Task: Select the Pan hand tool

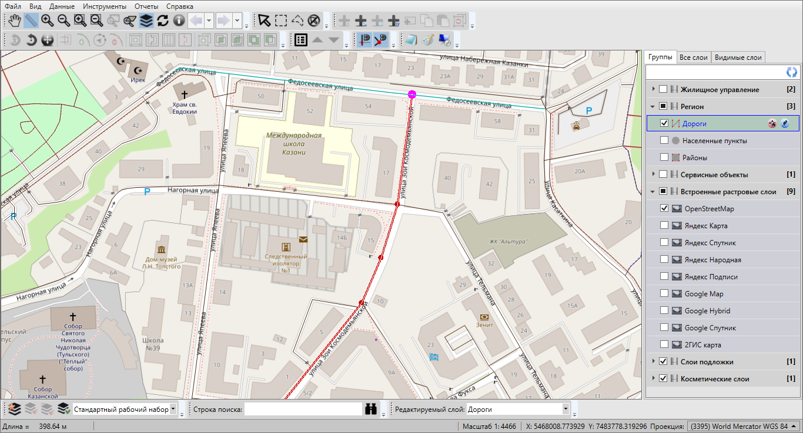Action: [15, 21]
